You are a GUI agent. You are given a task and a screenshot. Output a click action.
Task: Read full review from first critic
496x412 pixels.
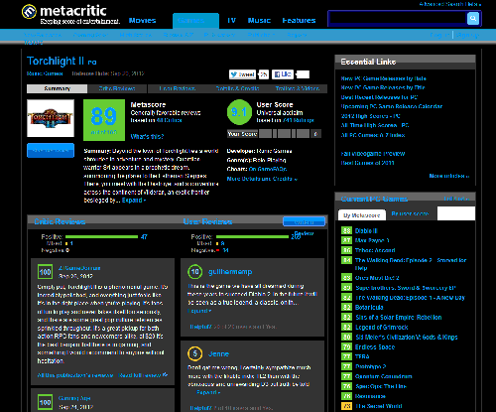click(143, 375)
